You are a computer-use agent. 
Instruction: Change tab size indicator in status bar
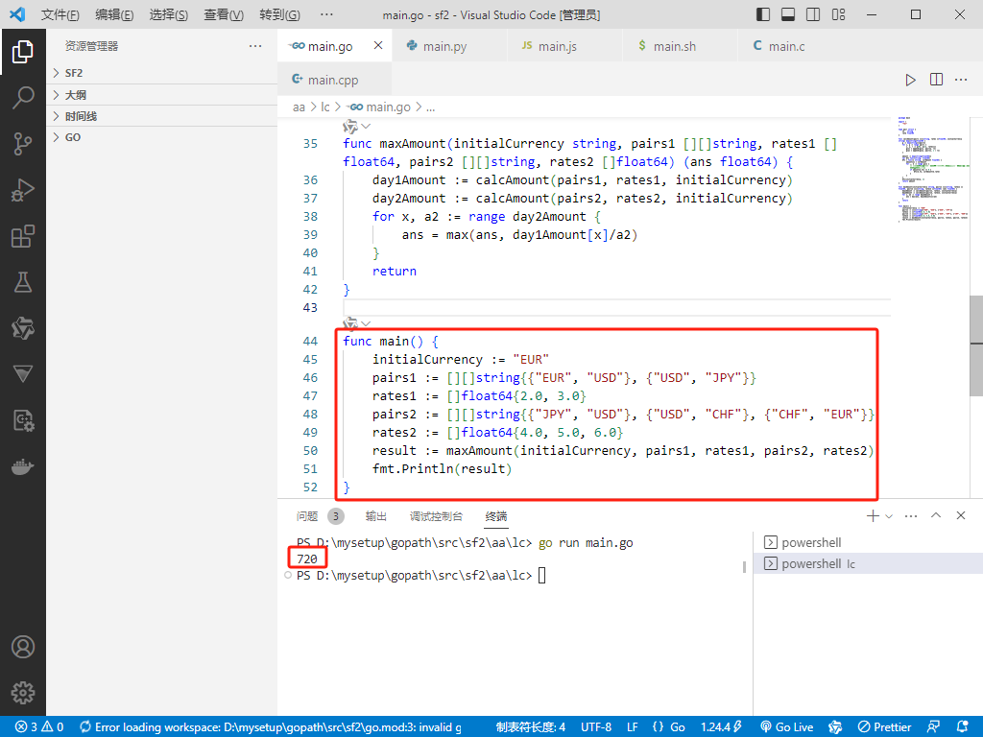(x=530, y=727)
